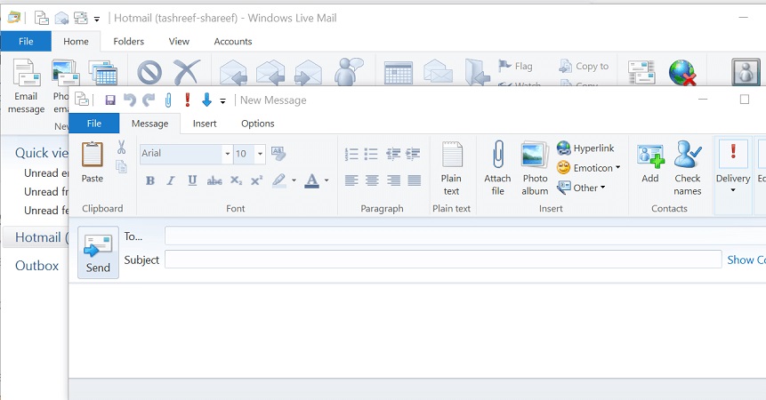The width and height of the screenshot is (766, 400).
Task: Click the Clear formatting icon
Action: coord(278,153)
